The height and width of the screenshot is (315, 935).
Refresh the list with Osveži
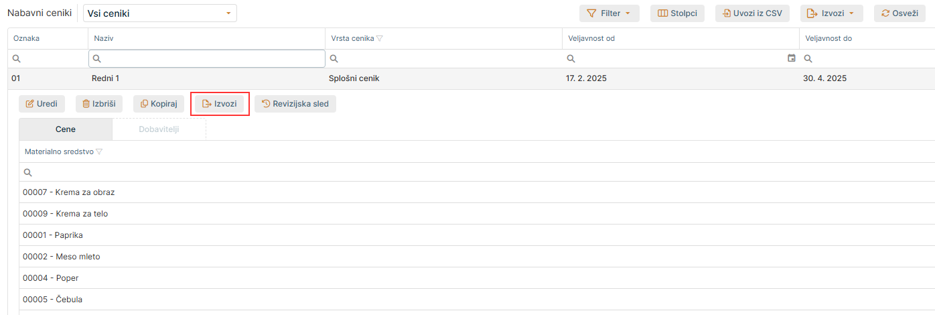tap(900, 13)
